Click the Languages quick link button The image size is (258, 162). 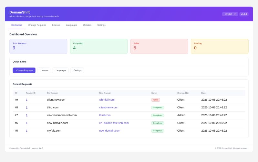click(60, 70)
